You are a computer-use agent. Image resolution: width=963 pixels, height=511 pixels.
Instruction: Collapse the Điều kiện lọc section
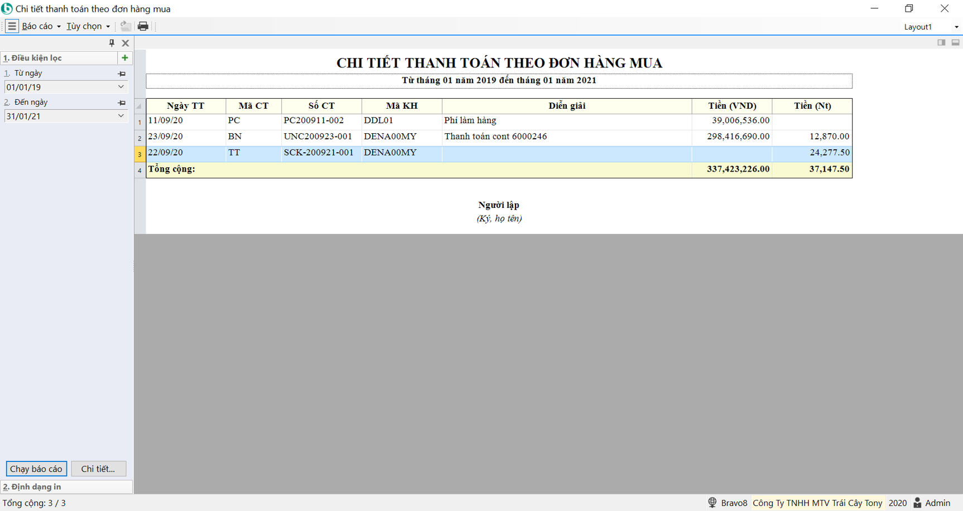[59, 58]
